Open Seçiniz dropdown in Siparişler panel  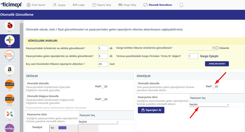209,104
